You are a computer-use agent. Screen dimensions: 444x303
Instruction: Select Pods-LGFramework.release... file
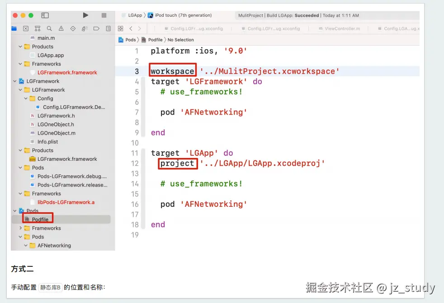tap(72, 185)
